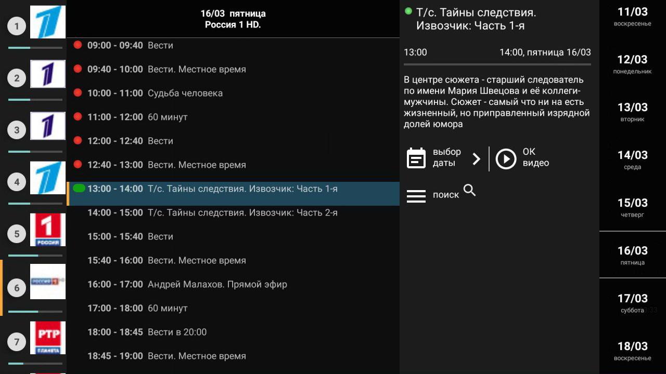Select date 14/03 среда

pos(633,160)
